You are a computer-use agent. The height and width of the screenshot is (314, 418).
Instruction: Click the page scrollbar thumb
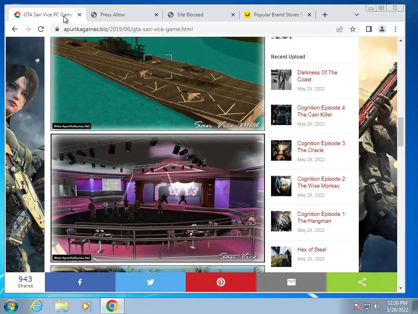400,132
